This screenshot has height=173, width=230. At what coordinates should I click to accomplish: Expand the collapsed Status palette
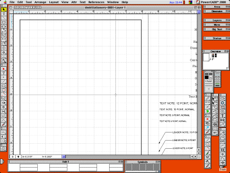(x=217, y=38)
